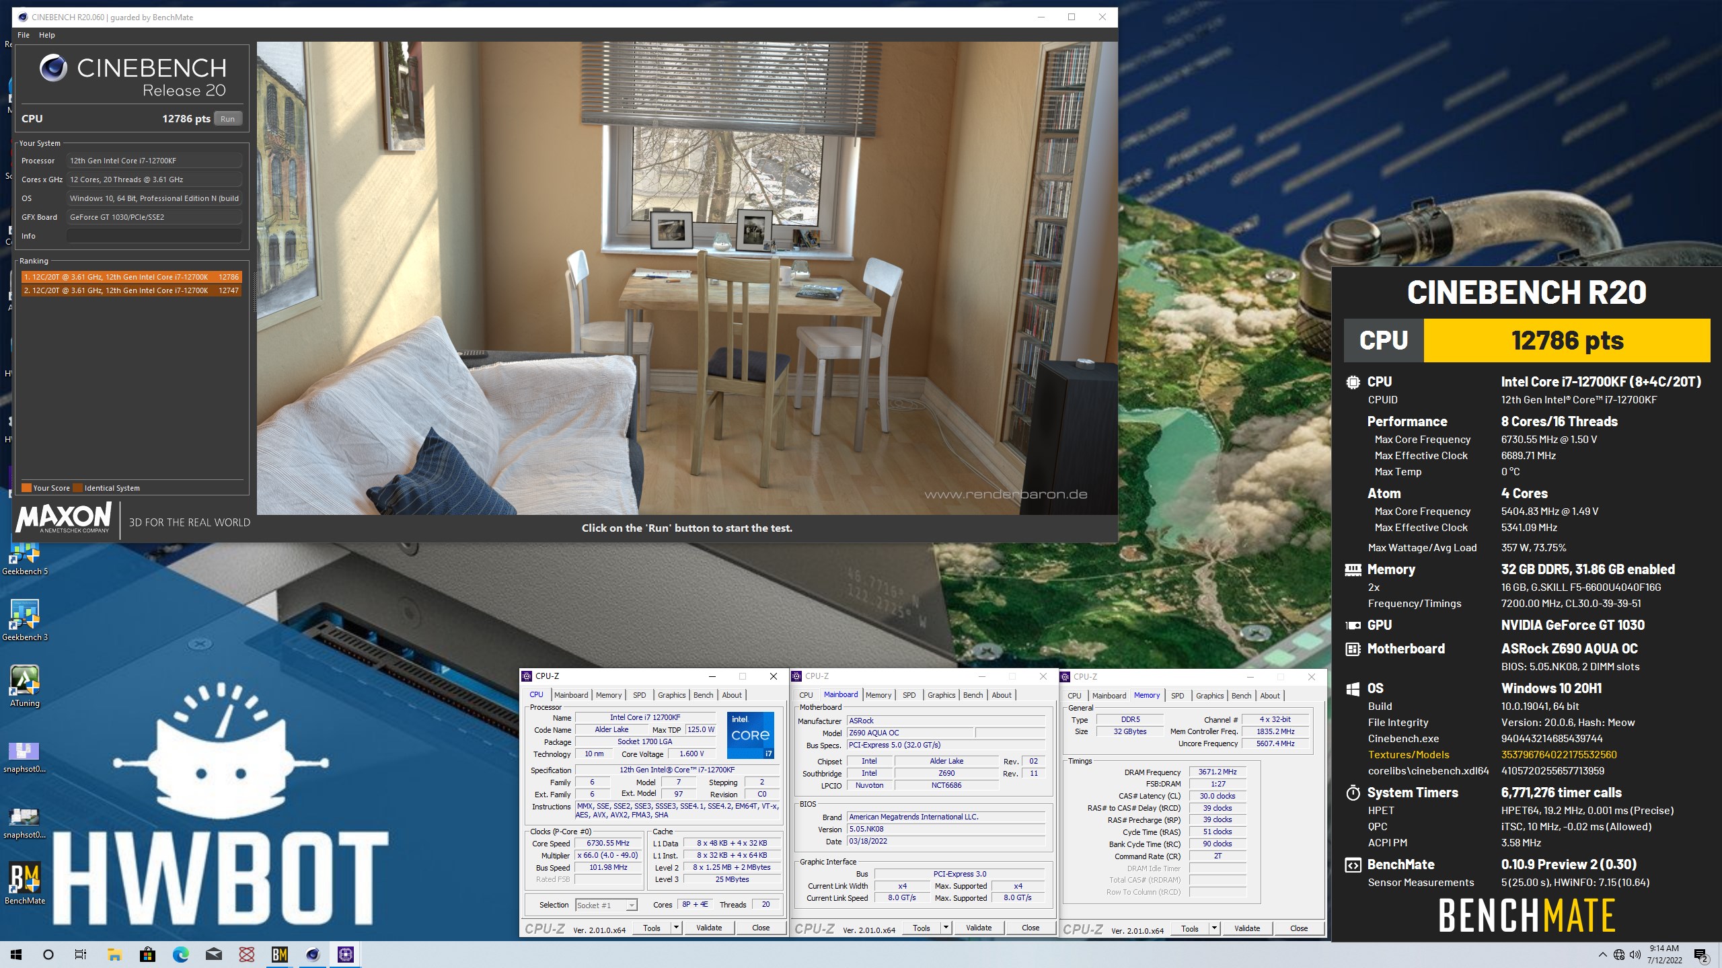This screenshot has width=1722, height=968.
Task: Open CPU tab in the Mainboard-tab CPU-Z window
Action: pos(806,695)
